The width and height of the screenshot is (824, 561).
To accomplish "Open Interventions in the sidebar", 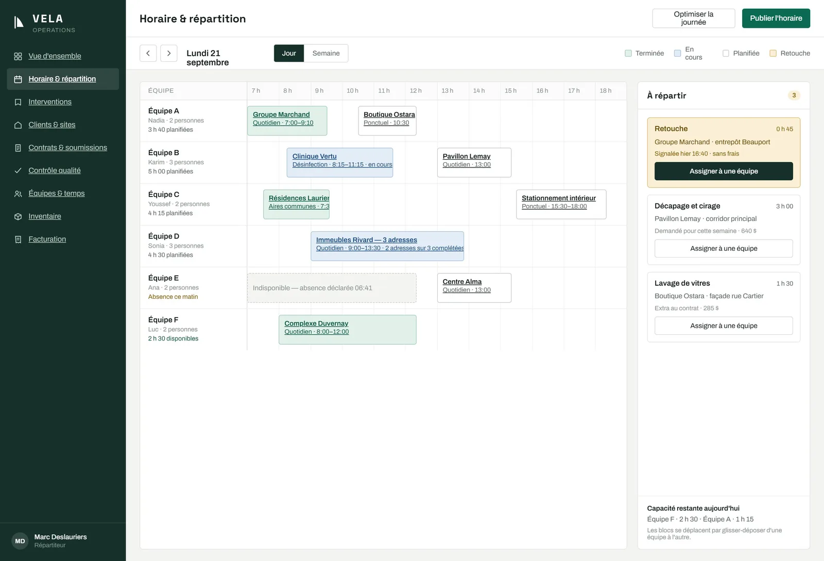I will coord(63,102).
